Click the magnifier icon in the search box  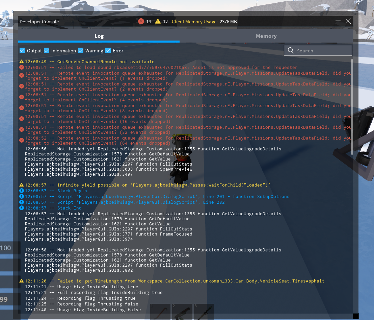pos(291,51)
